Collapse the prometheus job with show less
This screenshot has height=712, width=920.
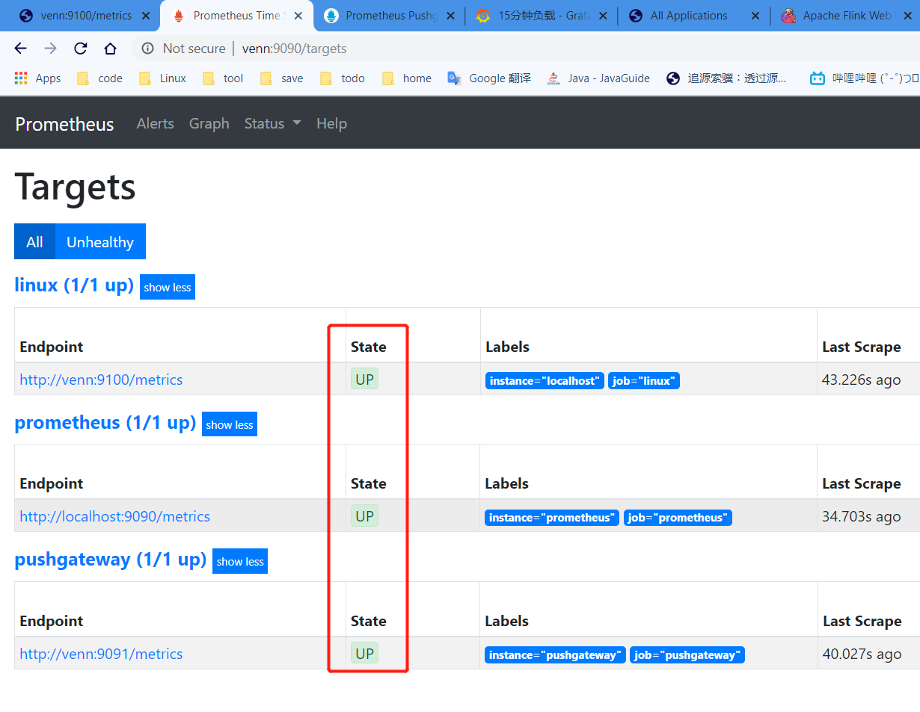(x=229, y=424)
